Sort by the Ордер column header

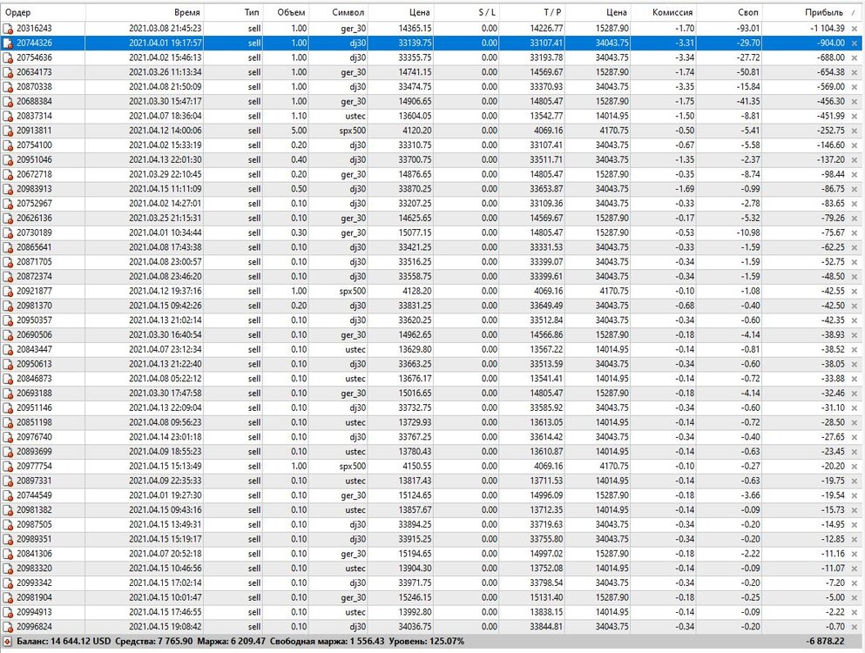(43, 12)
